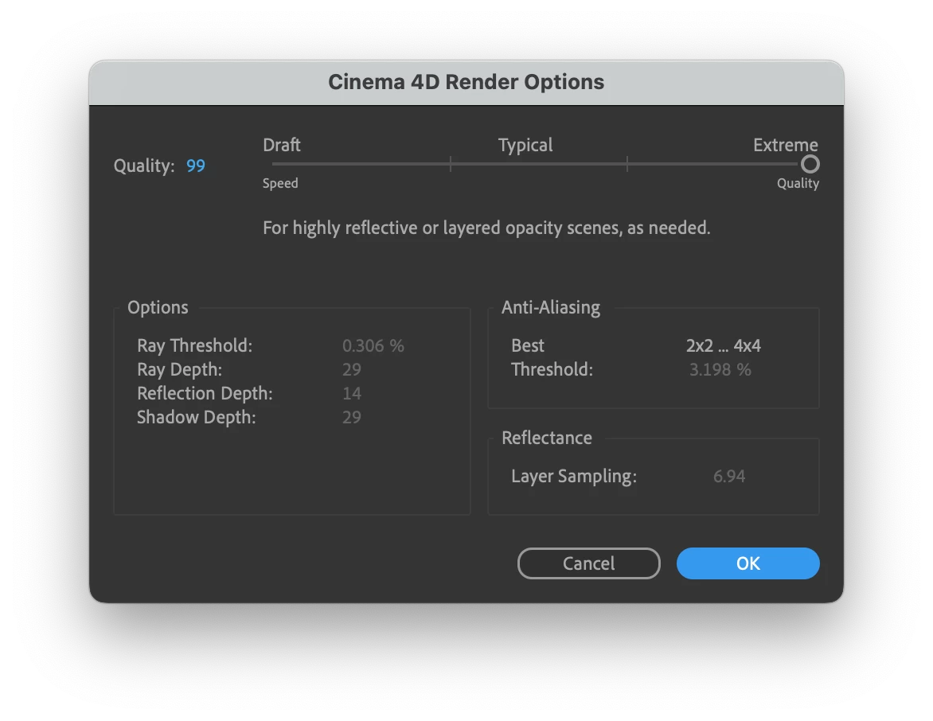This screenshot has width=933, height=721.
Task: Click the Speed label under the slider
Action: (x=280, y=183)
